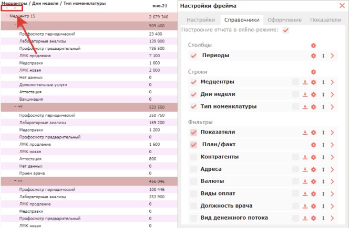Click the small grey checkbox in Медцентры row
Screen dimensions: 349x228
pos(295,82)
